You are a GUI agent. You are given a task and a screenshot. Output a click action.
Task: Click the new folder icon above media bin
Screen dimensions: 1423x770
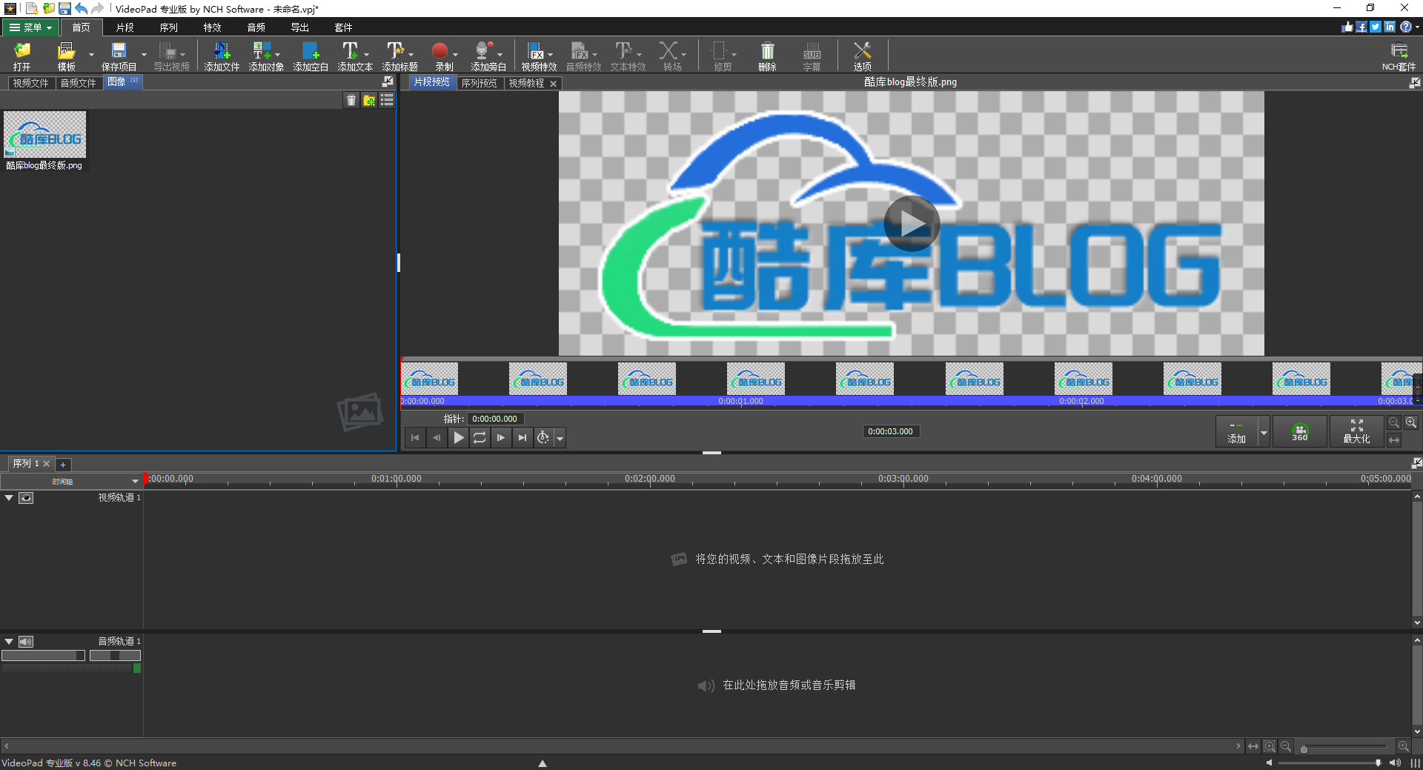368,100
